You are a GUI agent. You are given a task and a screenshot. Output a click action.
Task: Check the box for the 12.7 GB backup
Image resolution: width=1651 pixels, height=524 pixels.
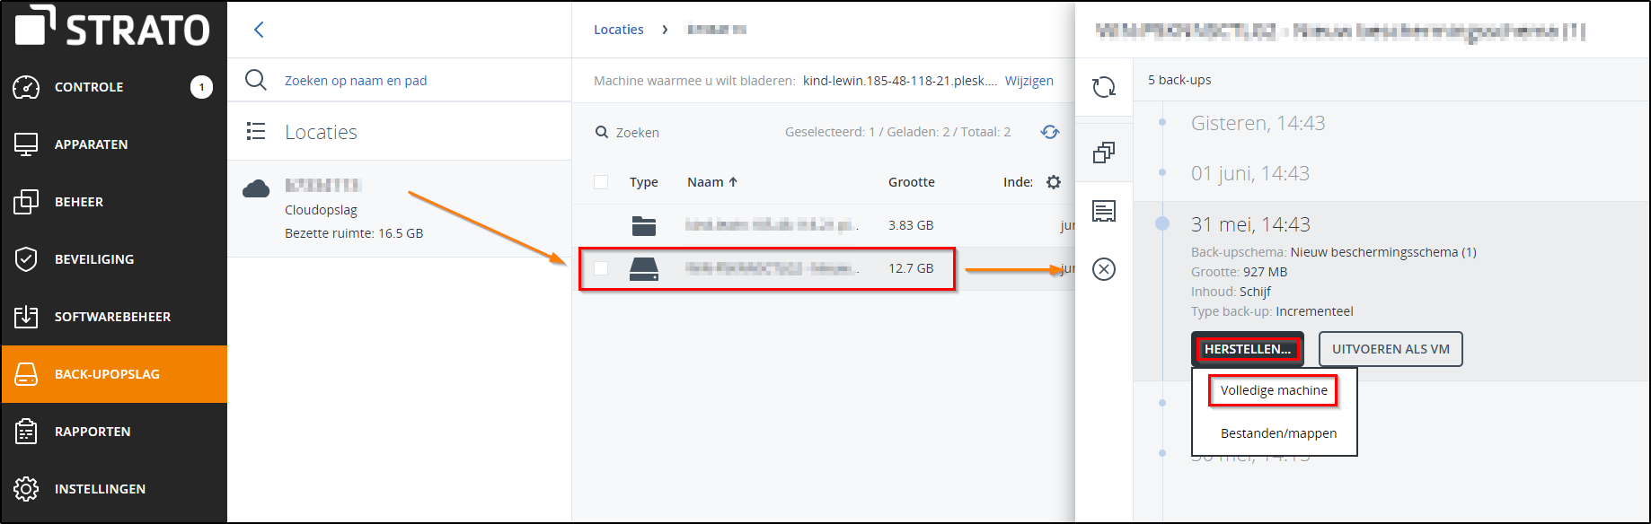pyautogui.click(x=601, y=268)
